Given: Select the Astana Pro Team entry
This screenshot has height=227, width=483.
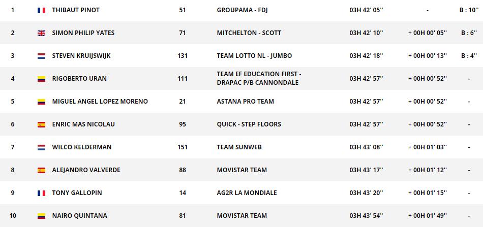Looking at the screenshot, I should [245, 102].
